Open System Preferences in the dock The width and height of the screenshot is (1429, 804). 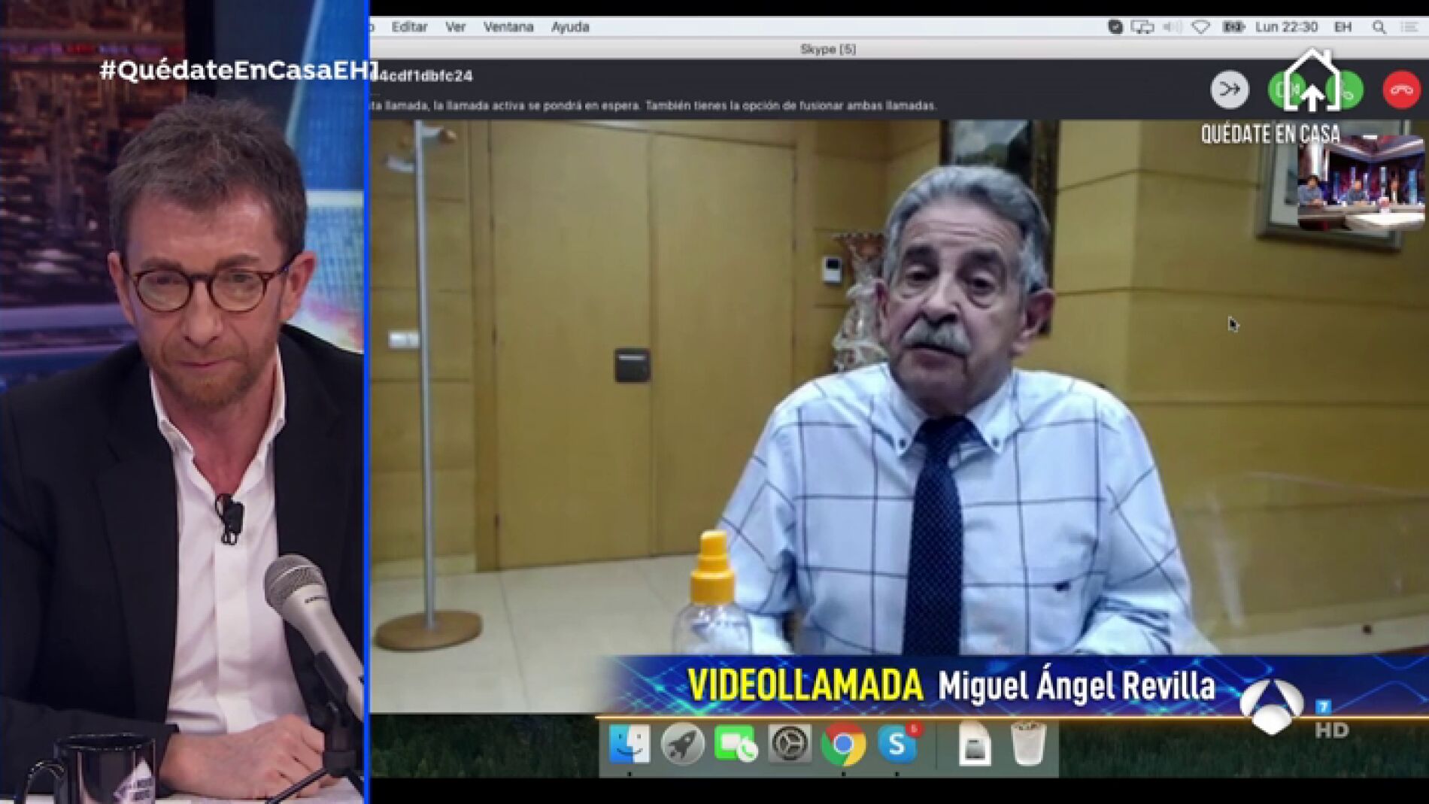(x=790, y=744)
